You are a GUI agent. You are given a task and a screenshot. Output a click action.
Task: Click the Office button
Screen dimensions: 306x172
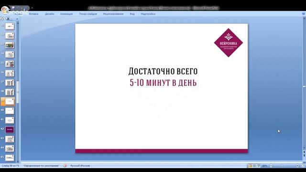5,10
